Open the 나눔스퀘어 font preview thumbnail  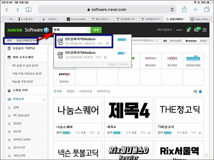click(78, 110)
